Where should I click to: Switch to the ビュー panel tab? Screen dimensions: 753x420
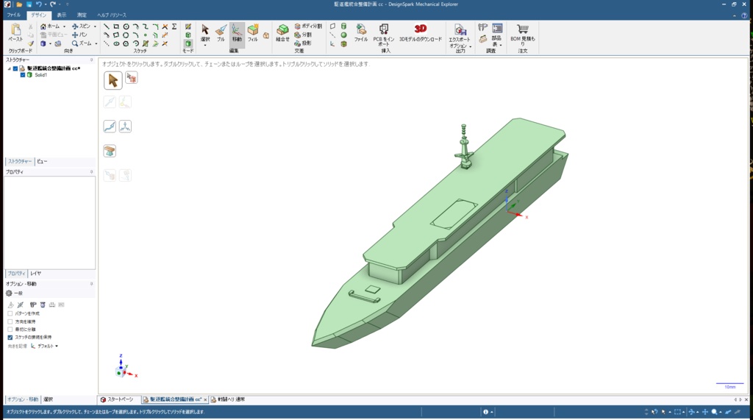coord(42,162)
